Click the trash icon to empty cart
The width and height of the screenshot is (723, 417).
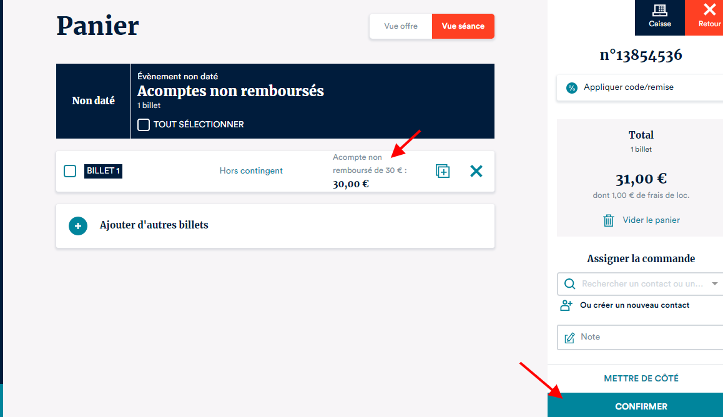[608, 220]
